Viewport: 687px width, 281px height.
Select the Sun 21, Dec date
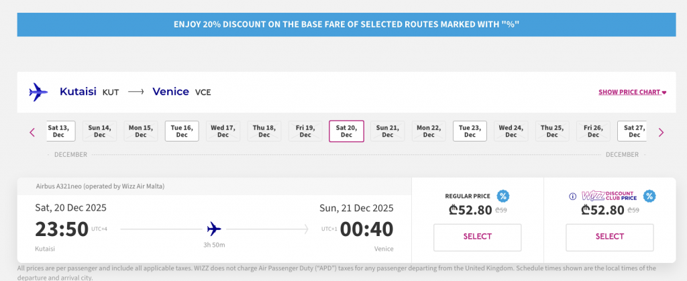click(388, 131)
